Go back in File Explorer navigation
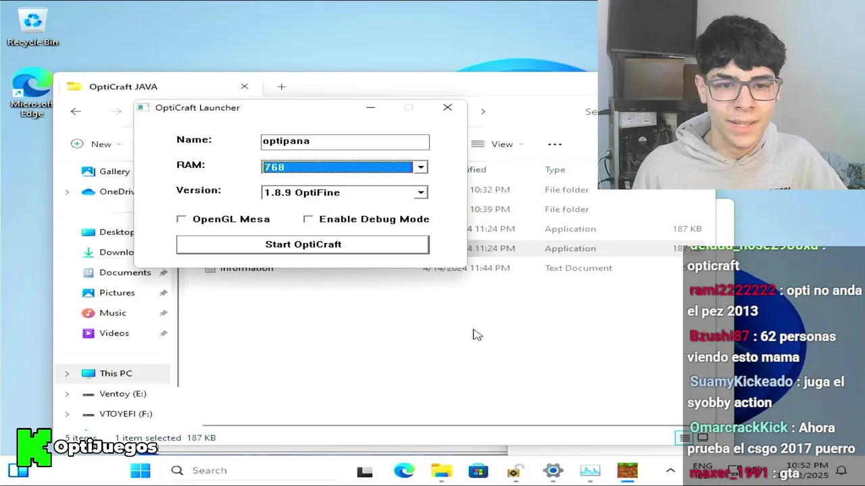 [76, 111]
